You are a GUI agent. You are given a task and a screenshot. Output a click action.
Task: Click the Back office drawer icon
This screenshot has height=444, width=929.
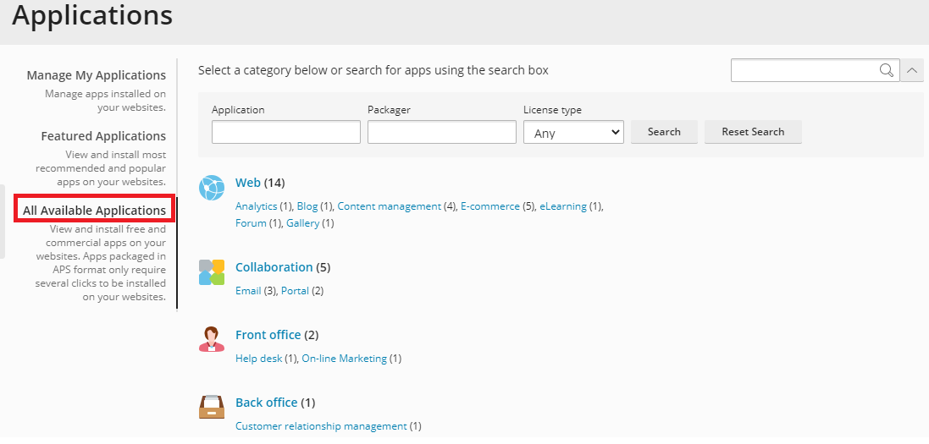point(212,407)
